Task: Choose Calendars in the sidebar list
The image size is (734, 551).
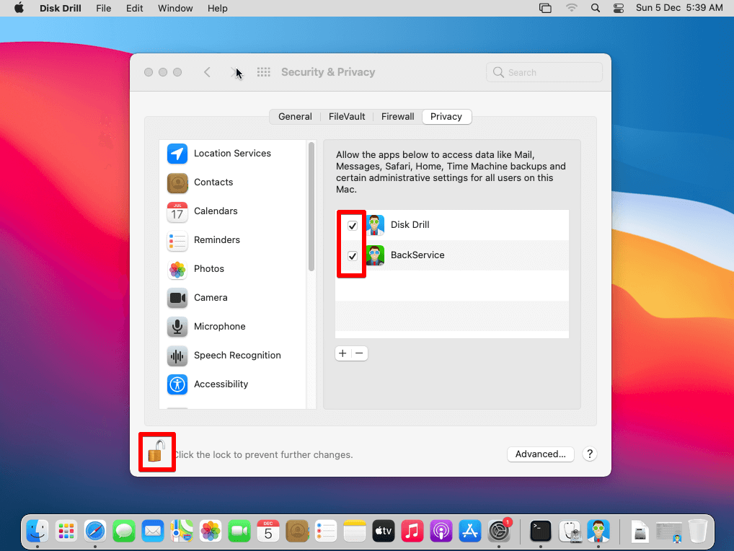Action: pos(232,211)
